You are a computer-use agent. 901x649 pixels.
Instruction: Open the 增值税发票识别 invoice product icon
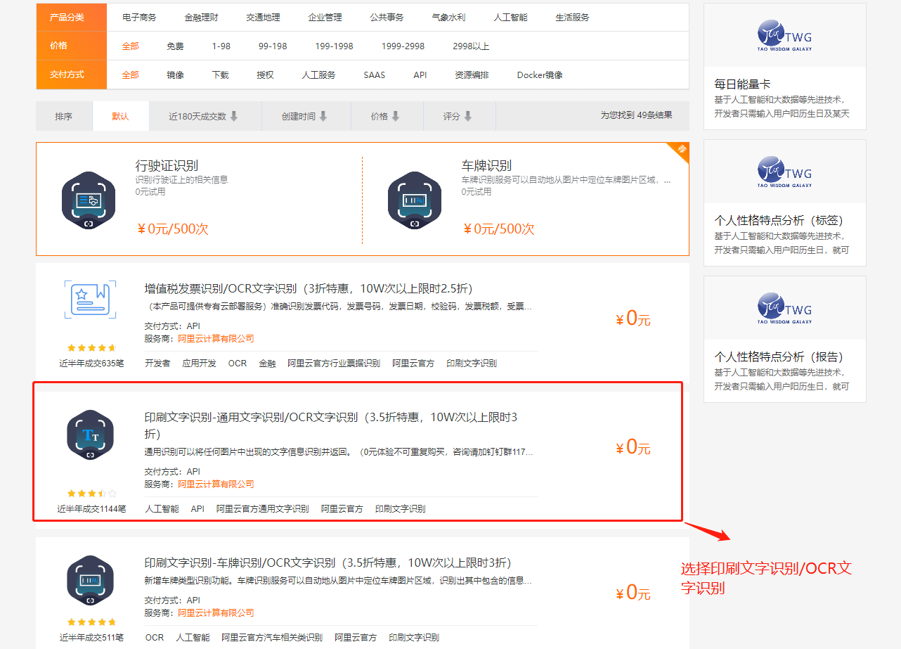tap(89, 301)
